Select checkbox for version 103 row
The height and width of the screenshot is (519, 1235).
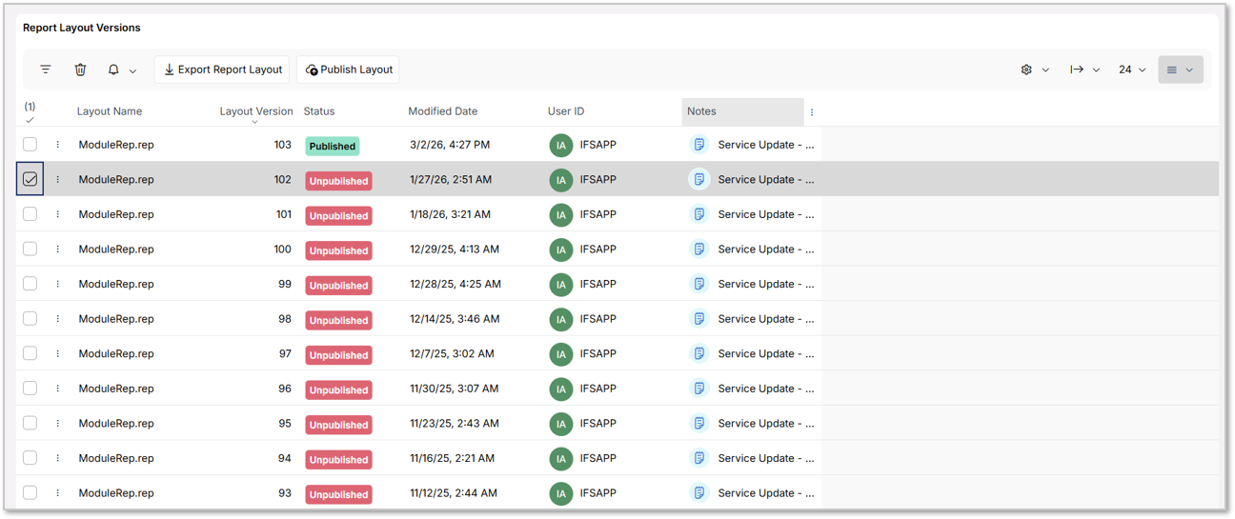pyautogui.click(x=30, y=145)
